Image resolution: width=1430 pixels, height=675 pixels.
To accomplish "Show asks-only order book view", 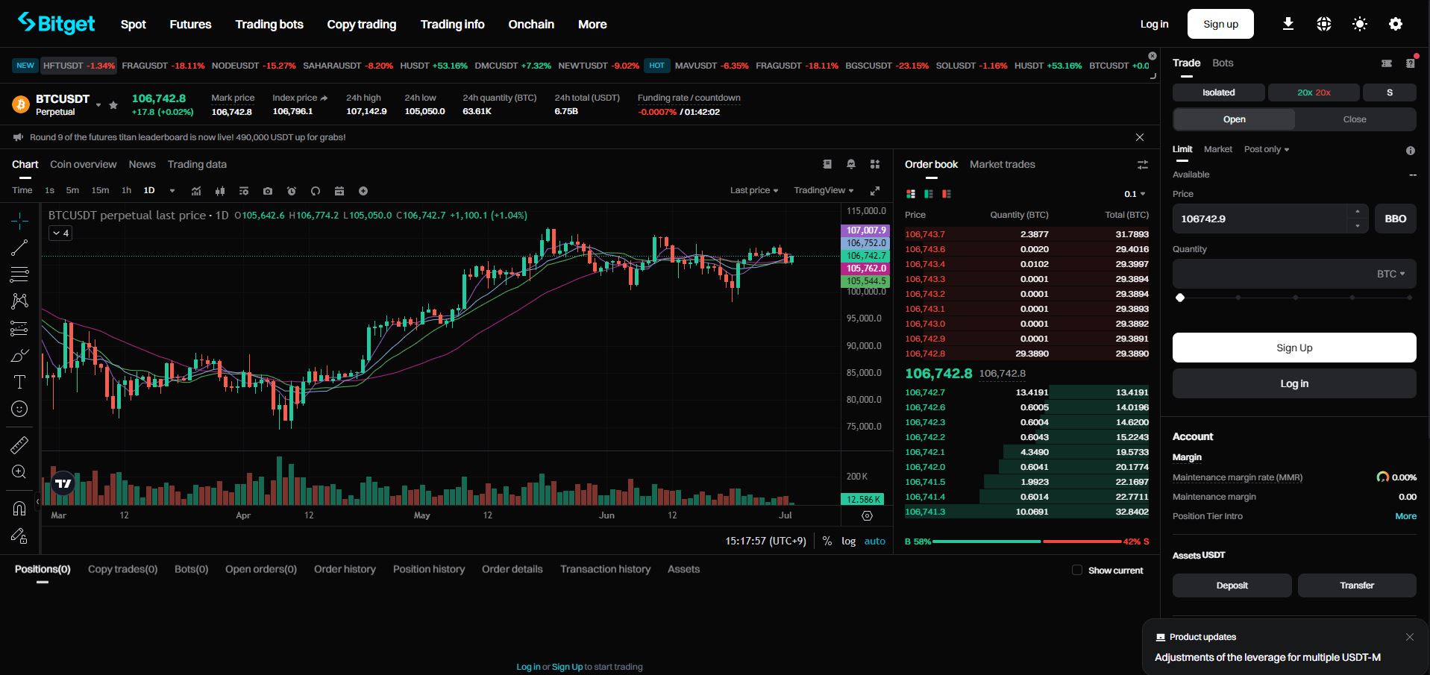I will [x=947, y=194].
